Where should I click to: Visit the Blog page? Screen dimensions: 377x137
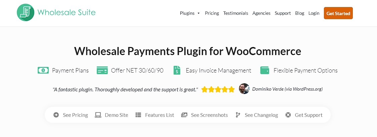coord(300,13)
